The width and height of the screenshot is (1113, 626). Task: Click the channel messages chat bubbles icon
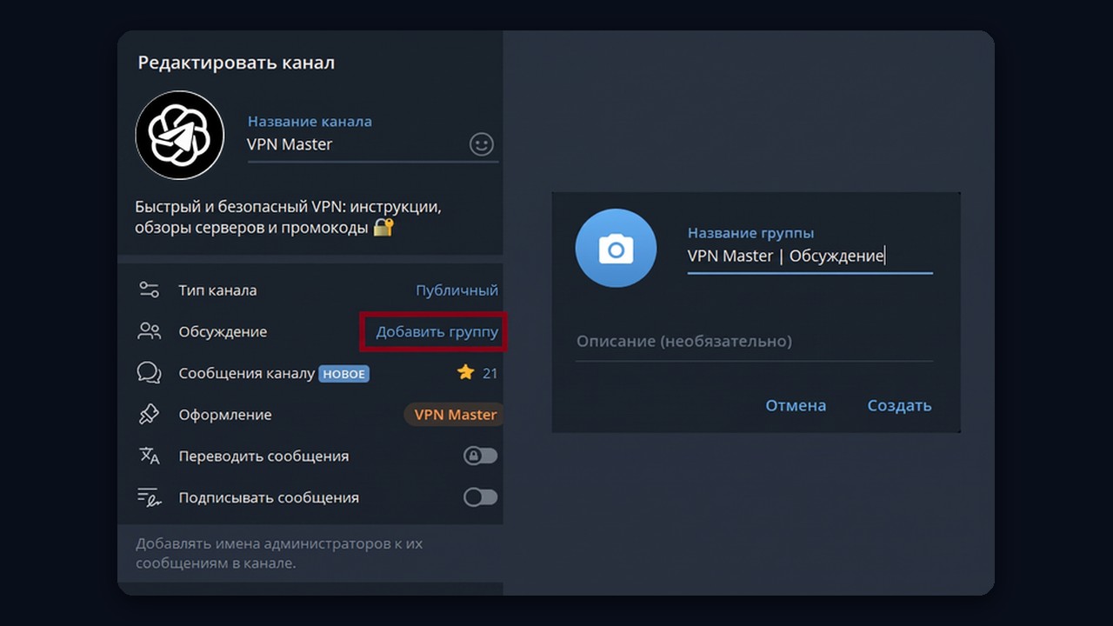coord(149,373)
